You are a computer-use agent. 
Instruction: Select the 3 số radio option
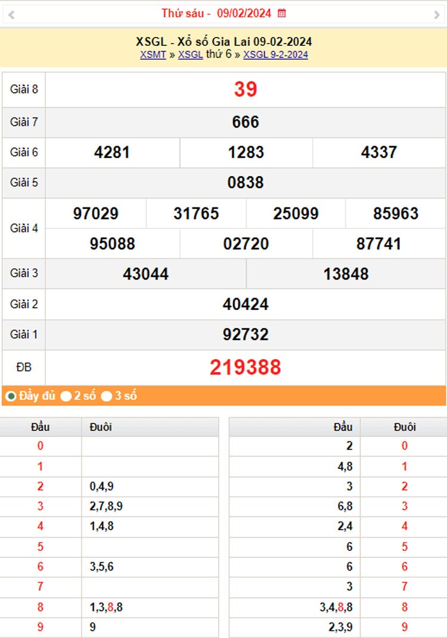click(107, 396)
